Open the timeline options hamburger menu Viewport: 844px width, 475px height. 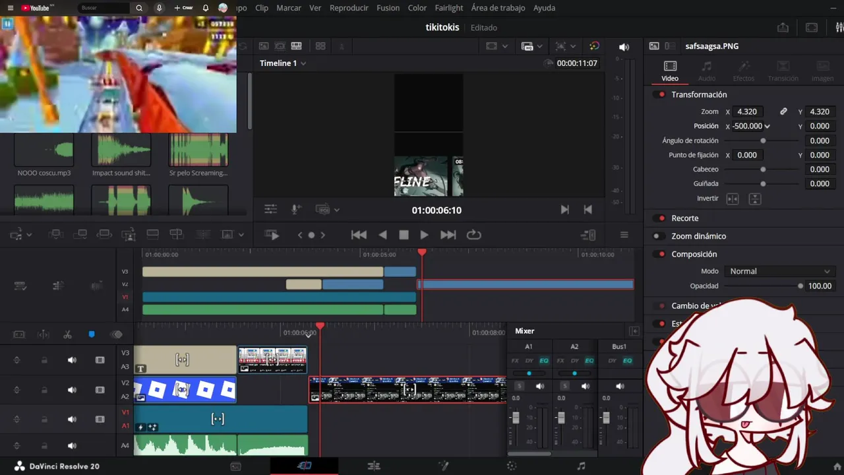624,235
